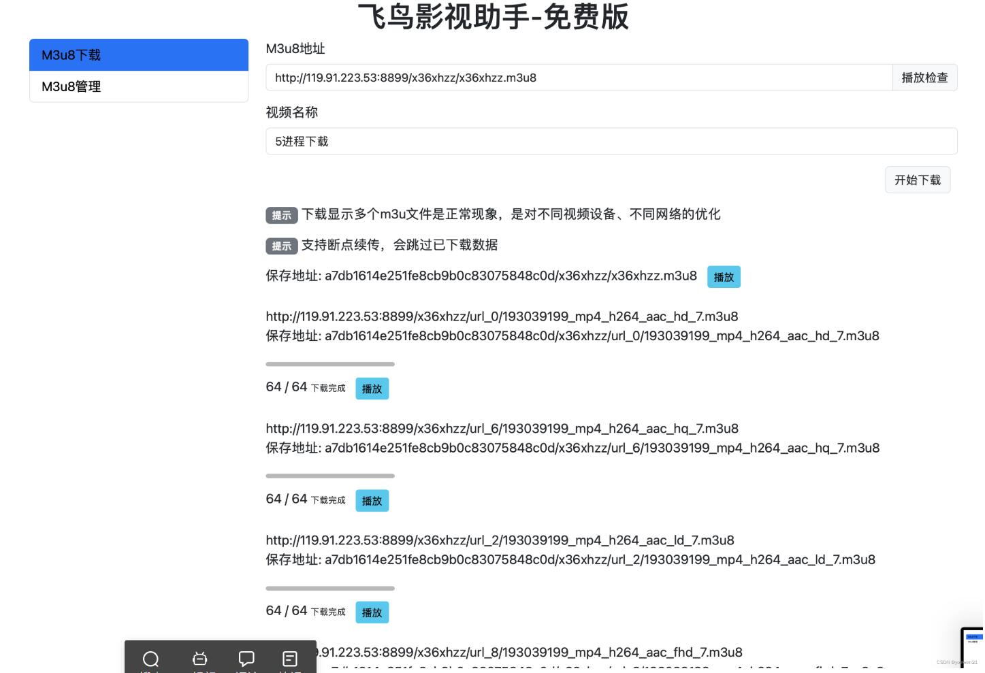
Task: Play the downloaded ld_7.m3u8 stream
Action: pos(372,612)
